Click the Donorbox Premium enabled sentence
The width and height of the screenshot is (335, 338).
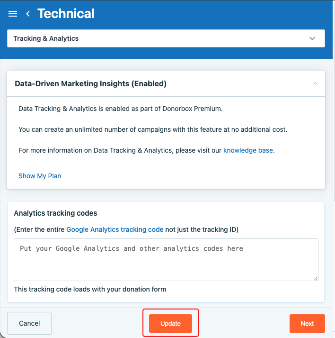click(x=120, y=109)
